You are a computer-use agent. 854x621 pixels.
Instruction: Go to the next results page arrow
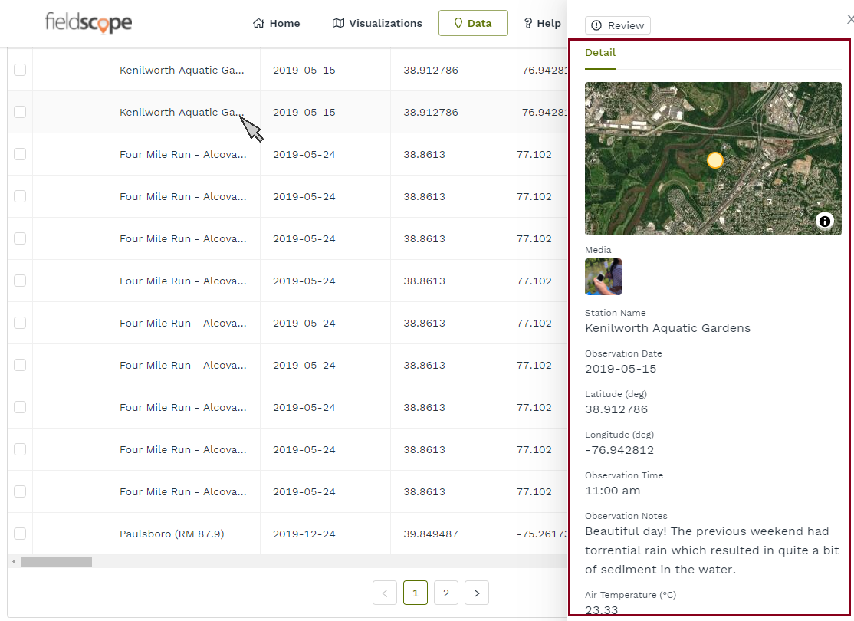tap(477, 593)
